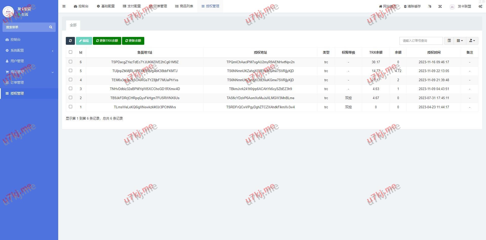Click the language switch icon beside 清除缓存
The height and width of the screenshot is (240, 486).
click(430, 6)
